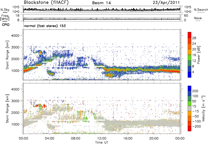208x144 pixels.
Task: Click the '24' power color bar value
Action: coord(194,44)
